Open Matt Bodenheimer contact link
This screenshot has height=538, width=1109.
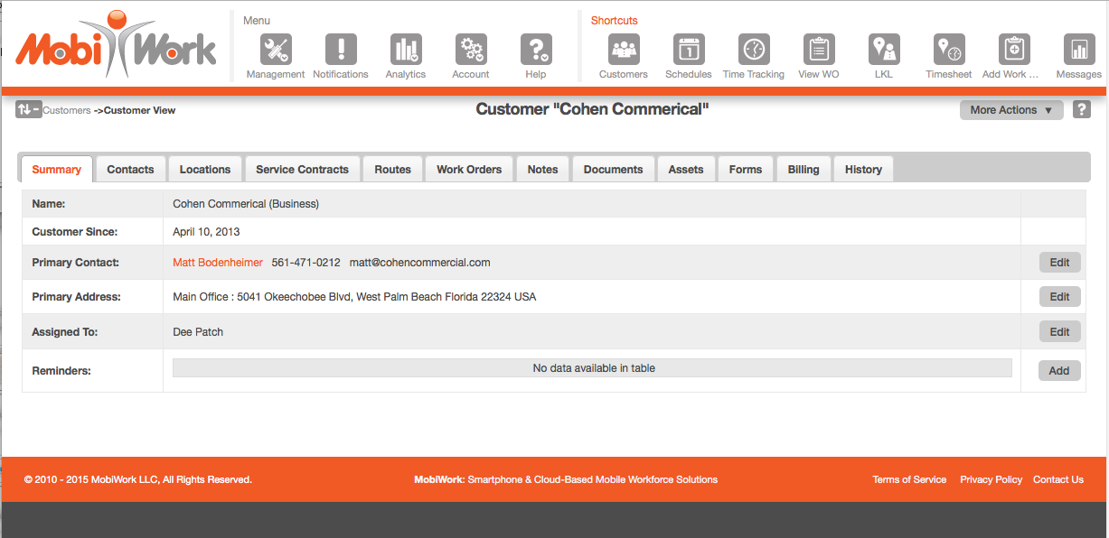218,263
